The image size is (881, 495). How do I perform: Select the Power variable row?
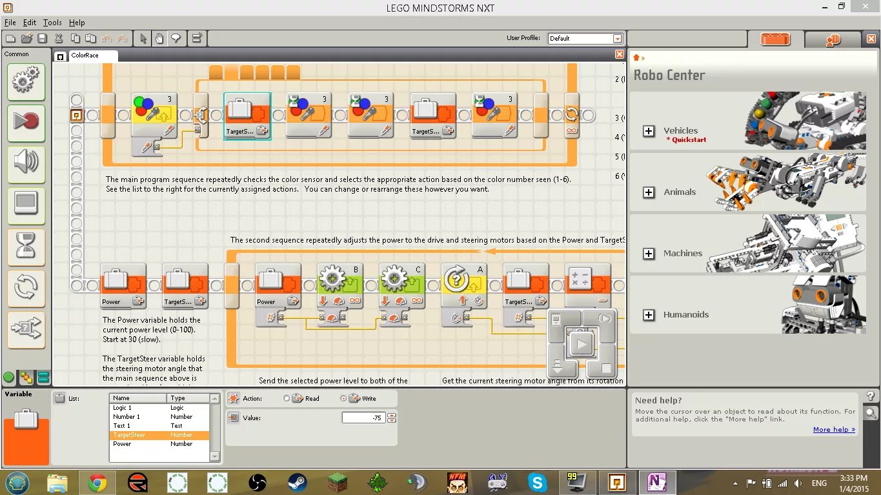tap(159, 444)
